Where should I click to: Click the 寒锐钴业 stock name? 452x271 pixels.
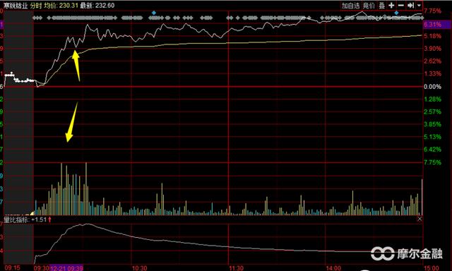point(16,5)
